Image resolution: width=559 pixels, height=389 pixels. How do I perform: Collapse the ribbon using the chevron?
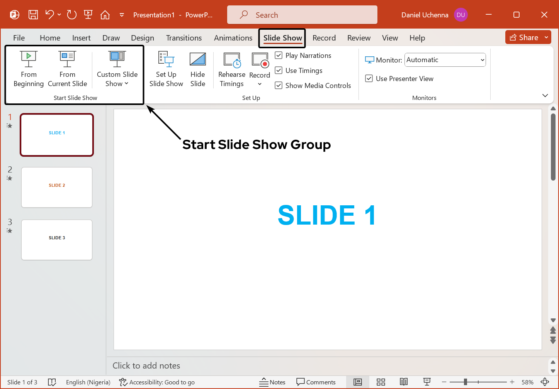(545, 95)
